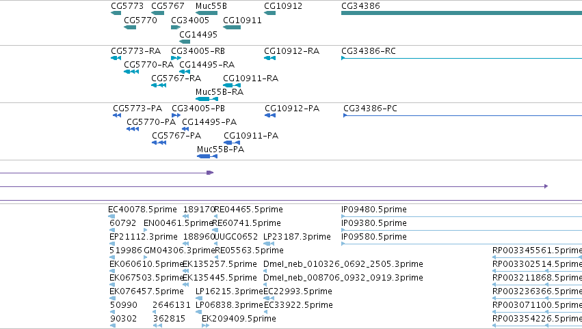
Task: Click the long CG34386 gene bar
Action: (462, 13)
